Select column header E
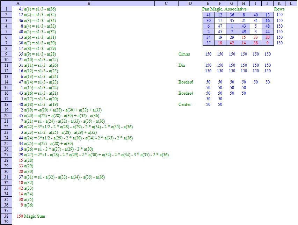This screenshot has width=298, height=225. (x=208, y=3)
